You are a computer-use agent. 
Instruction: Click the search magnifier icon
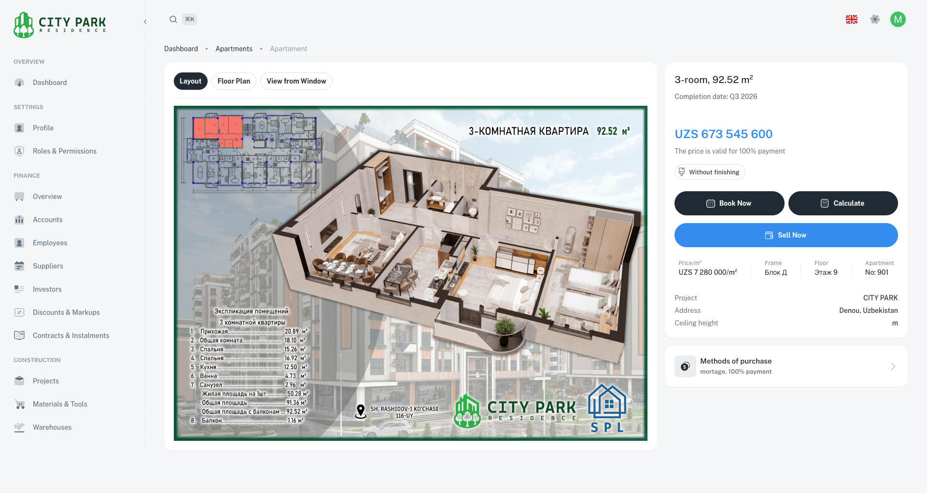click(173, 19)
